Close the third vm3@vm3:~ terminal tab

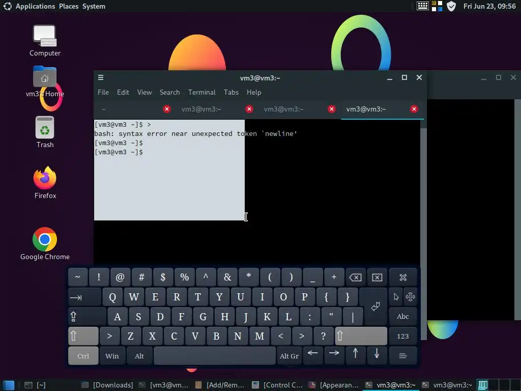[332, 109]
